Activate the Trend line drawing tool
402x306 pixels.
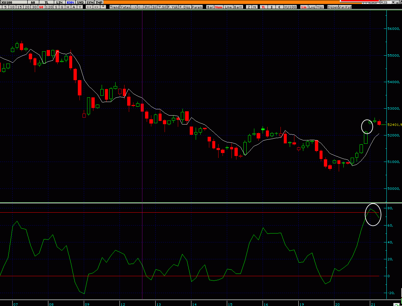115,7
